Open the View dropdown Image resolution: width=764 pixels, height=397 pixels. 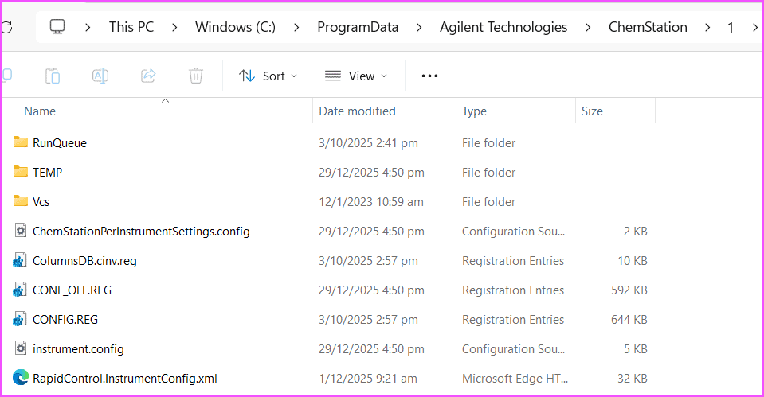[356, 76]
